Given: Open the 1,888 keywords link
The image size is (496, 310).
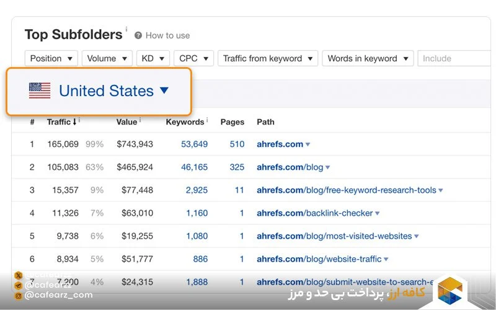Looking at the screenshot, I should (x=197, y=282).
